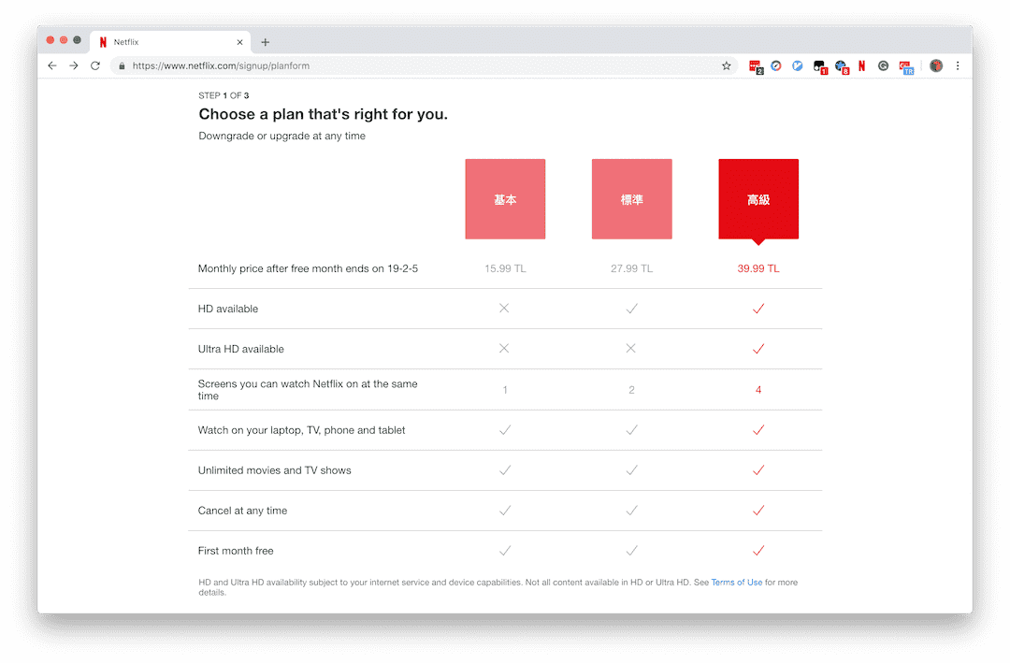Click the browser forward arrow
The image size is (1010, 663).
point(74,66)
